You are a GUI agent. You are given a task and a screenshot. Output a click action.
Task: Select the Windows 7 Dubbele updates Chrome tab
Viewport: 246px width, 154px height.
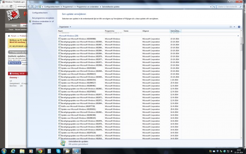pyautogui.click(x=14, y=2)
